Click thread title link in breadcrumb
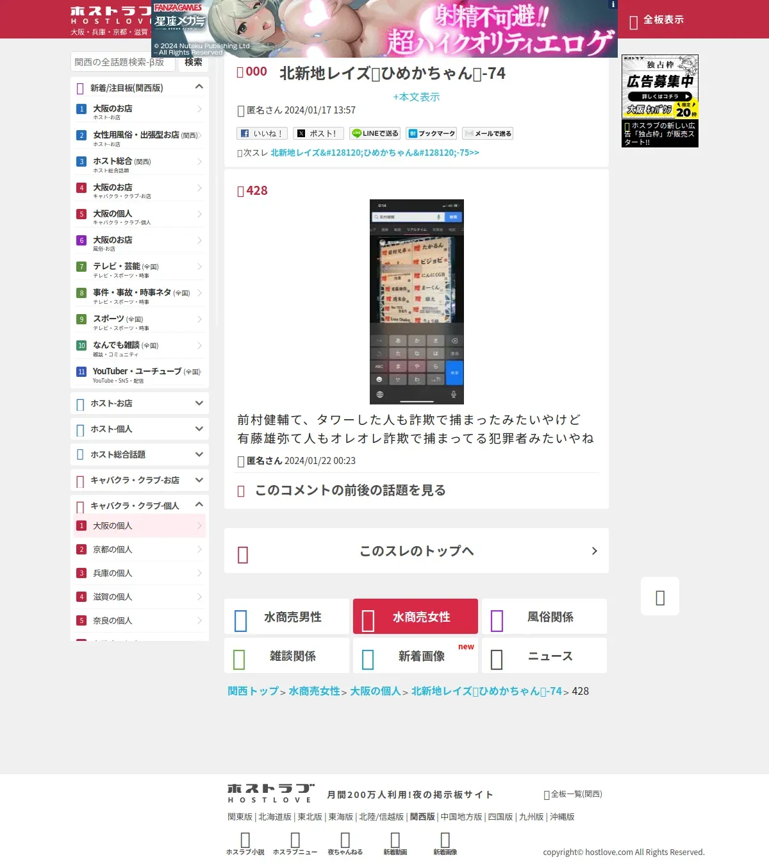 pyautogui.click(x=486, y=691)
